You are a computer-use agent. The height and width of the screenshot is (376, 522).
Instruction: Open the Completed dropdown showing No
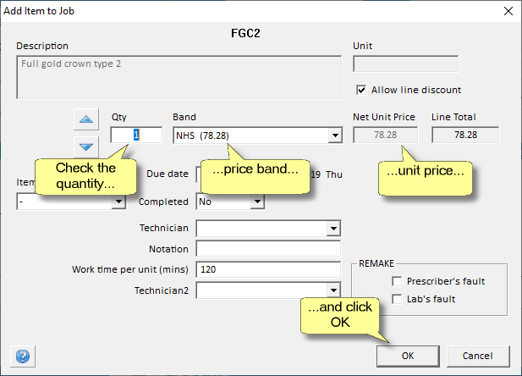pyautogui.click(x=257, y=202)
